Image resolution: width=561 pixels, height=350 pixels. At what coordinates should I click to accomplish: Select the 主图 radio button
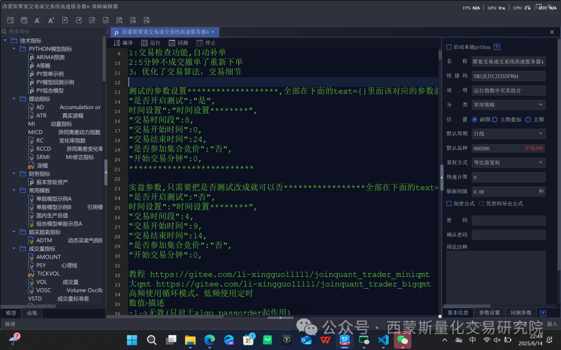coord(528,120)
